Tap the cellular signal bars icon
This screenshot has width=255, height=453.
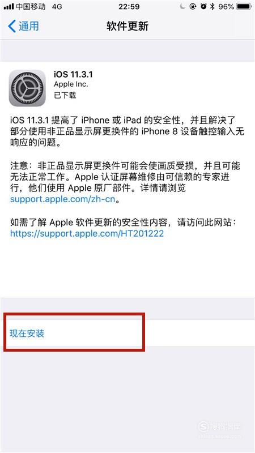point(9,6)
